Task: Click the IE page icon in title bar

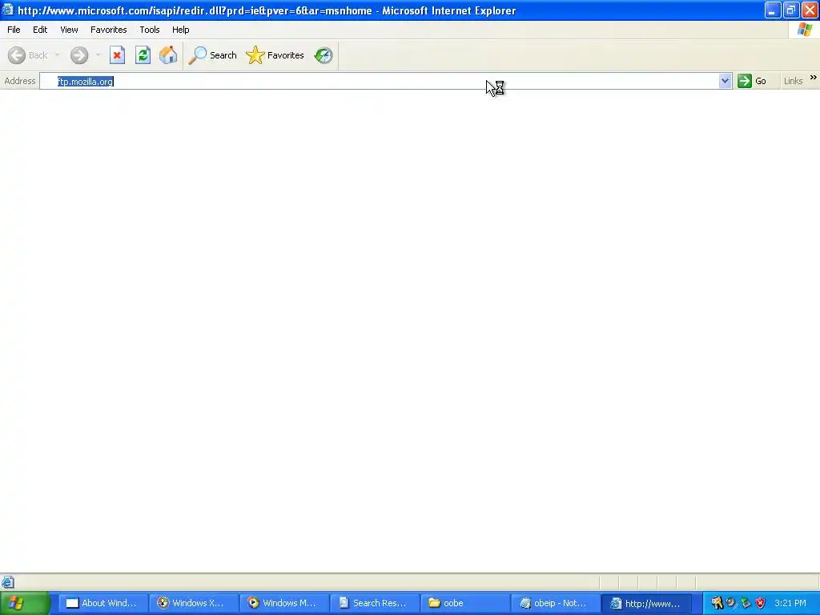Action: 8,10
